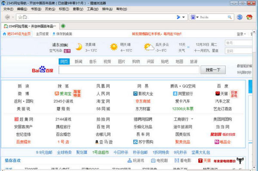The image size is (258, 171).
Task: Click the magnifier icon in Baidu search box
Action: (230, 17)
